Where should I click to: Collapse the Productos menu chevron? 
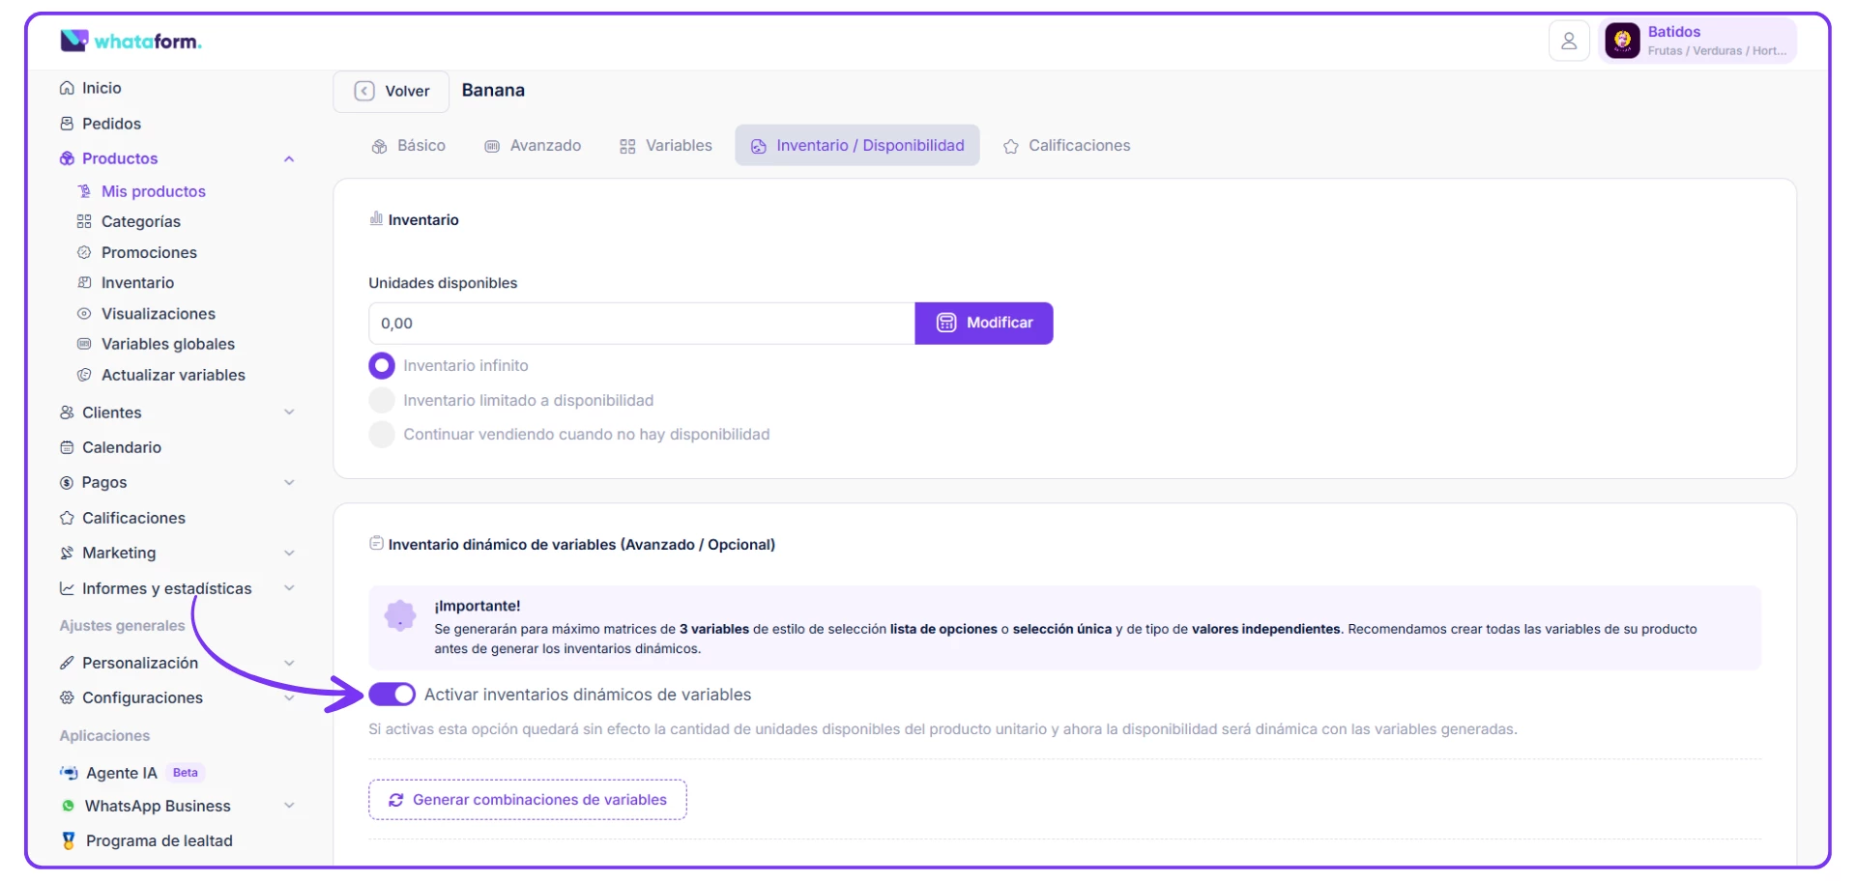tap(289, 158)
